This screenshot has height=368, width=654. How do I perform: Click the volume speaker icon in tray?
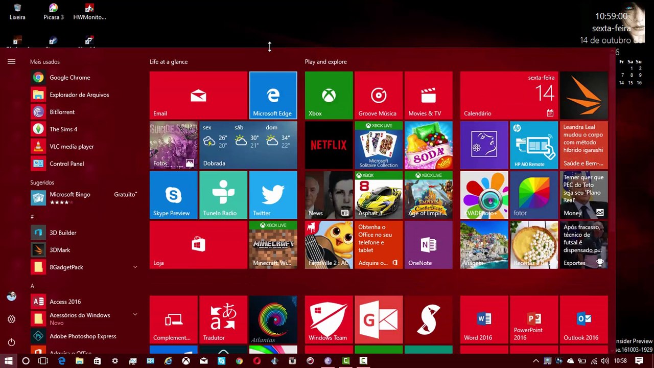tap(605, 361)
